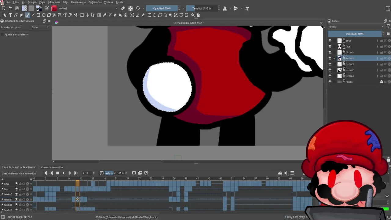This screenshot has height=220, width=391.
Task: Open foreground/background color swatch
Action: (x=39, y=9)
